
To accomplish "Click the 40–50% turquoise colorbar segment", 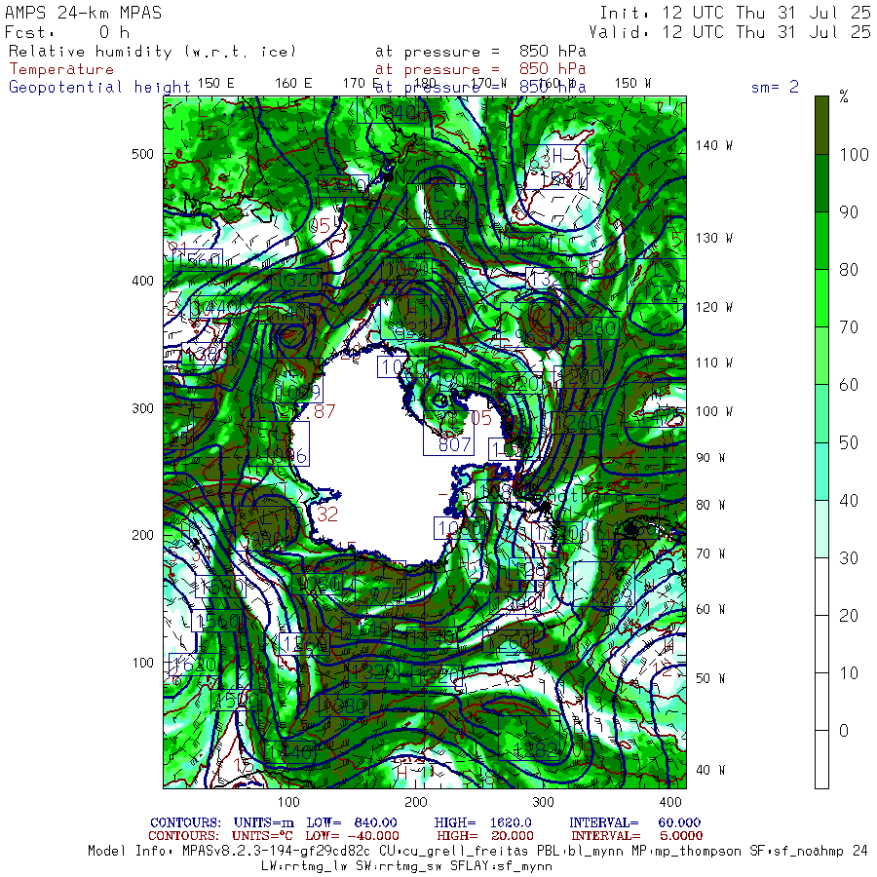I will click(821, 472).
